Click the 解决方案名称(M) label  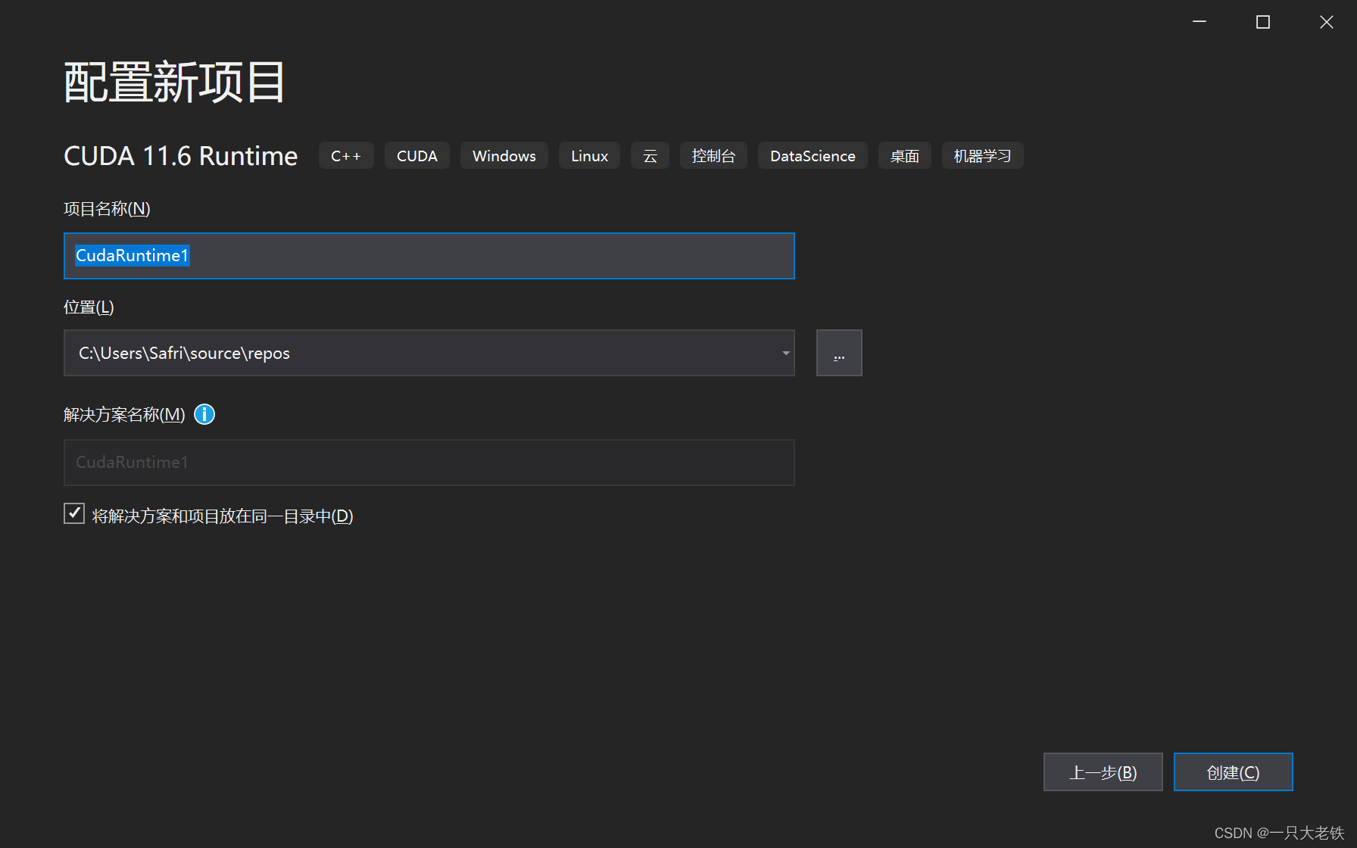(x=124, y=415)
